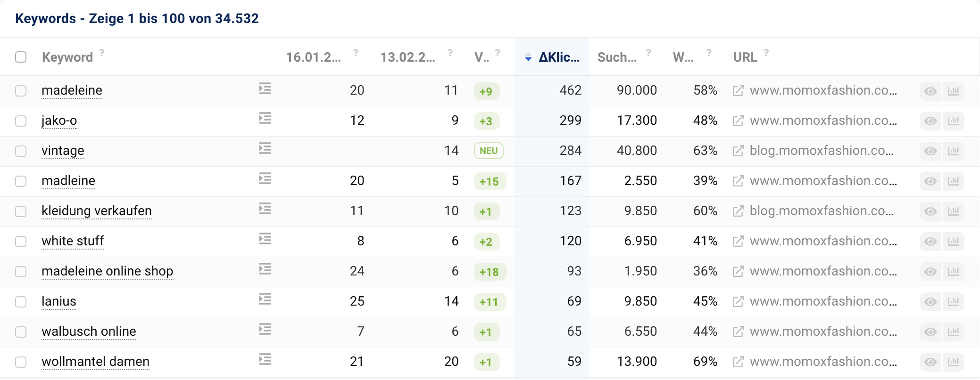Click the search volume value 90.000
The image size is (980, 380).
(637, 90)
